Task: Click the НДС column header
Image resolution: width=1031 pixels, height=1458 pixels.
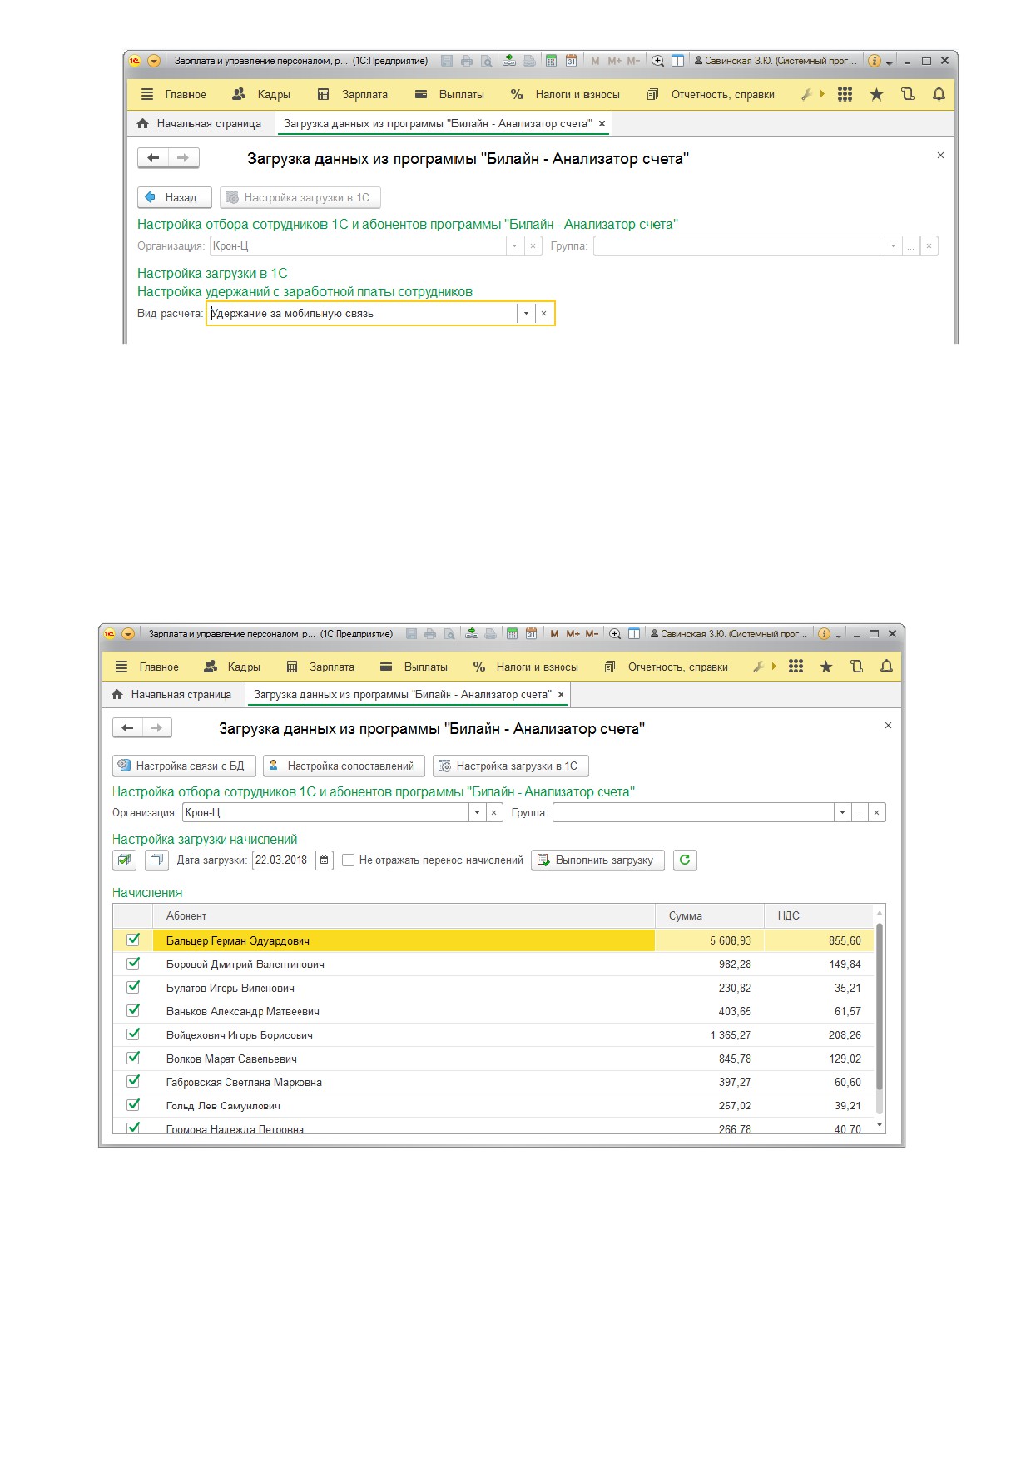Action: (819, 915)
